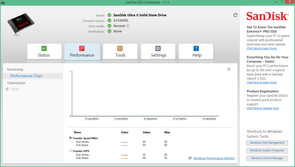The width and height of the screenshot is (295, 167).
Task: Click the purple IOPS Disk Writes color line
Action: coord(124,155)
